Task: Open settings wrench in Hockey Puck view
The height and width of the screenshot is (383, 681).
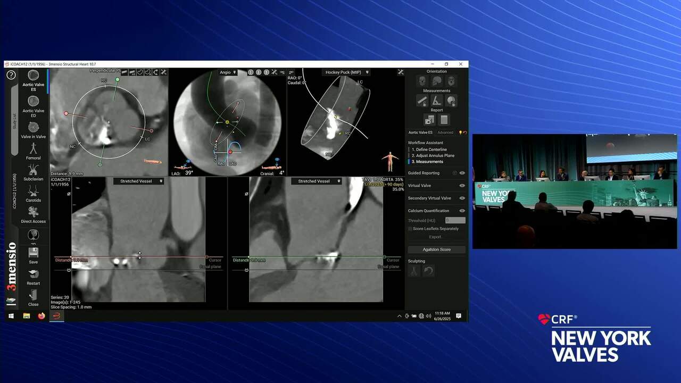Action: pyautogui.click(x=401, y=72)
